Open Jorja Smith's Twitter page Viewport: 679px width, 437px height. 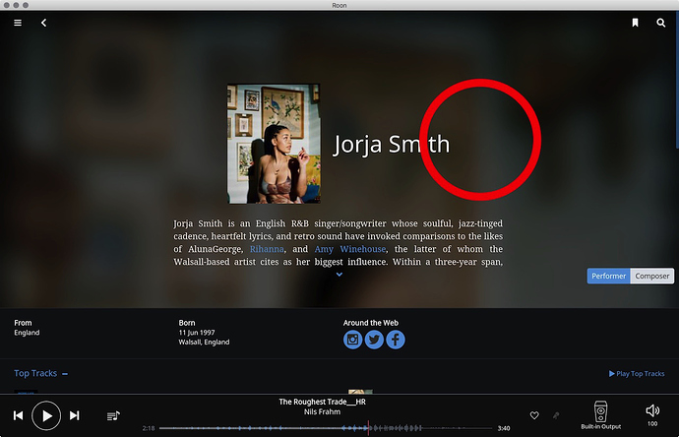click(374, 340)
